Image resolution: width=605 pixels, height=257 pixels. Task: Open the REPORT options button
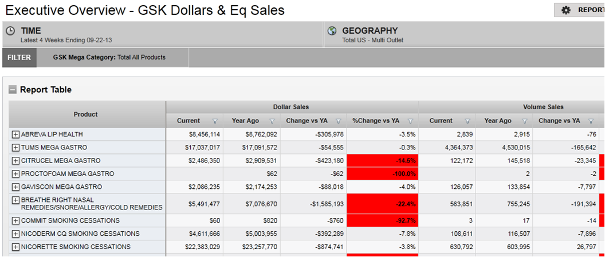579,10
